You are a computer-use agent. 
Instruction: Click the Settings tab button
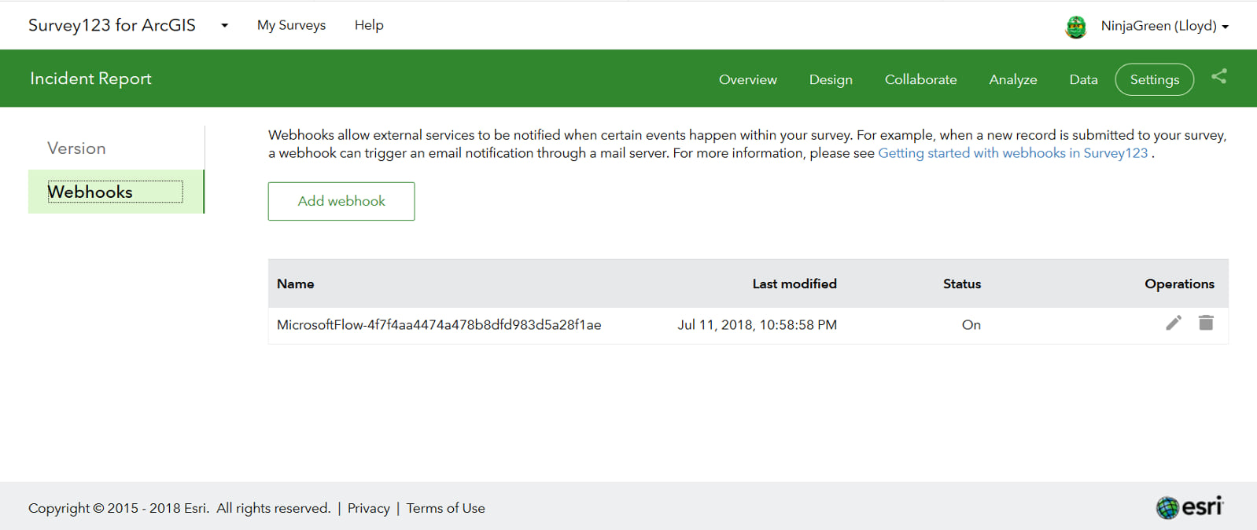pyautogui.click(x=1154, y=79)
